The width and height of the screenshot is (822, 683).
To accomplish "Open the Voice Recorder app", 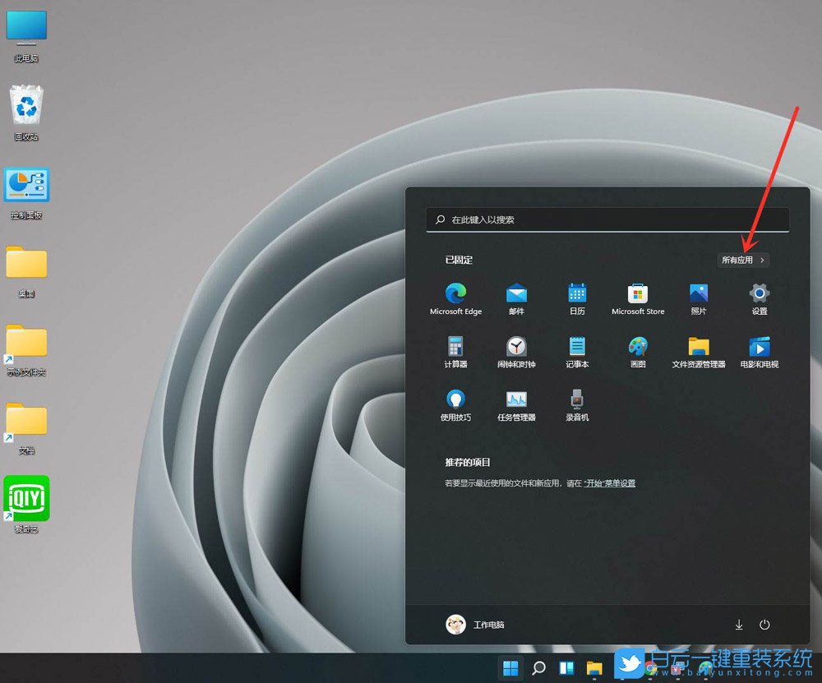I will click(x=577, y=399).
